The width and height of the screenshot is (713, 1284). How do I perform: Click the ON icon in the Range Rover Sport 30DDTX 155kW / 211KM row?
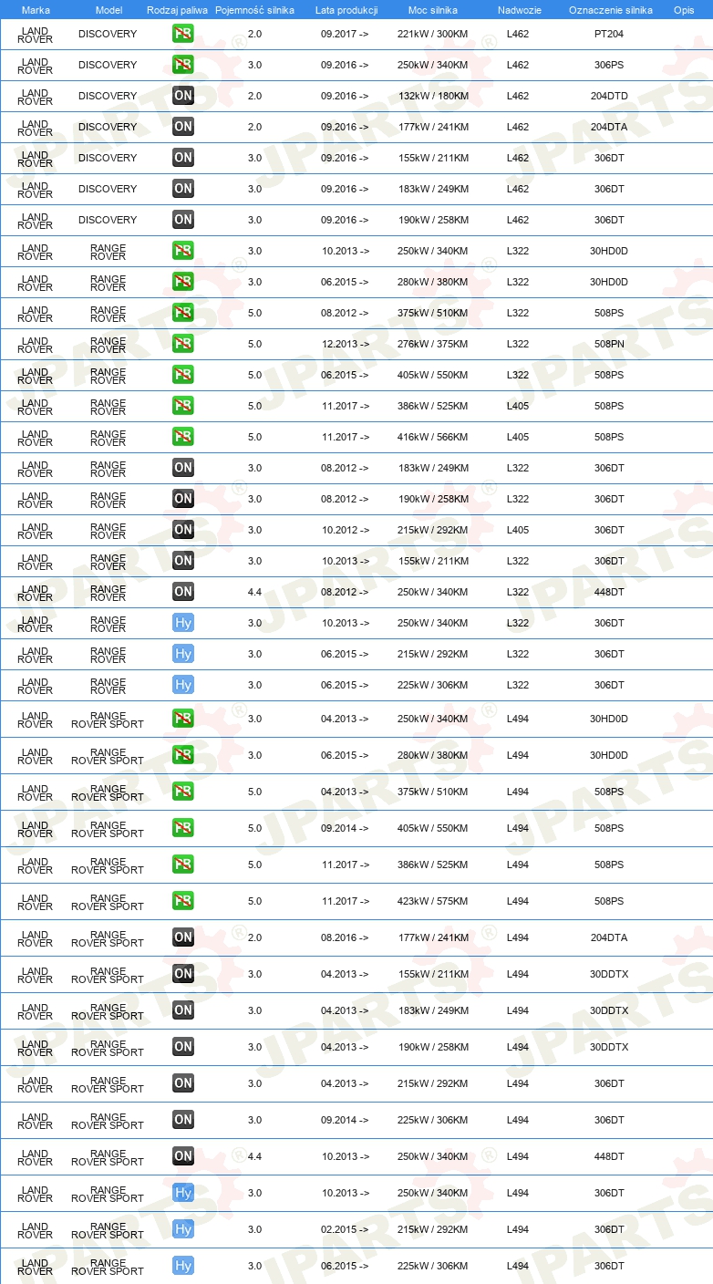(x=183, y=974)
